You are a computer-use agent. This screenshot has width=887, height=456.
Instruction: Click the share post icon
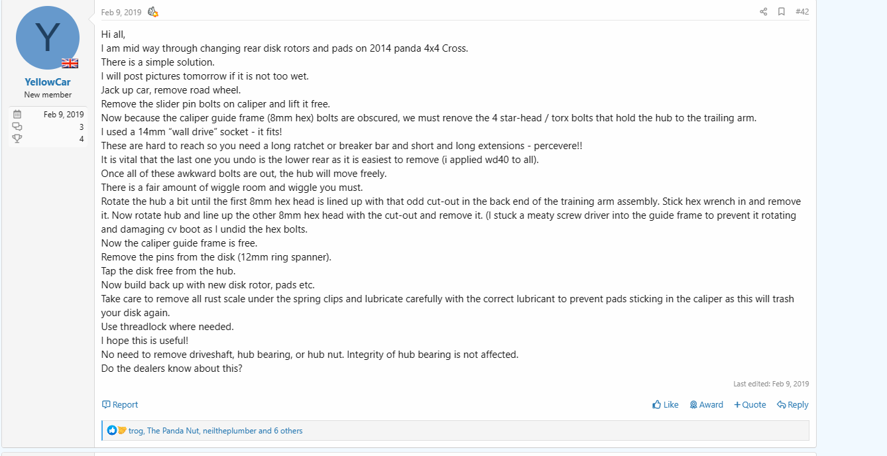(x=763, y=12)
